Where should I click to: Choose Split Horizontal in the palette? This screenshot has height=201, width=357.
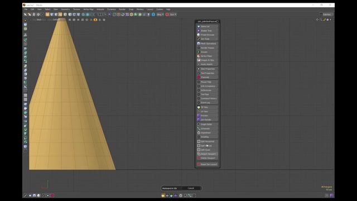[207, 141]
